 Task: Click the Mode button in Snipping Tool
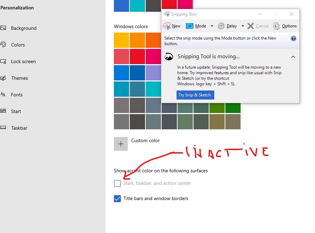coord(196,26)
